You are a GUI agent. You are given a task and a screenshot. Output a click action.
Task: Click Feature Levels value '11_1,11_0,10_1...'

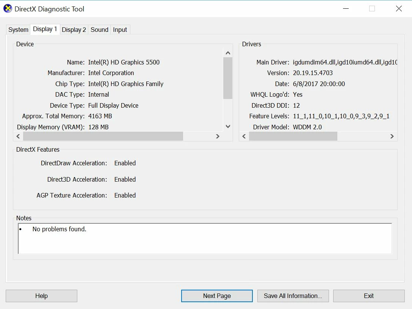click(341, 116)
